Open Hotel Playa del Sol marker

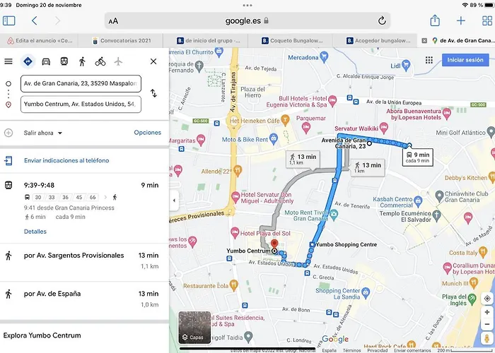235,233
